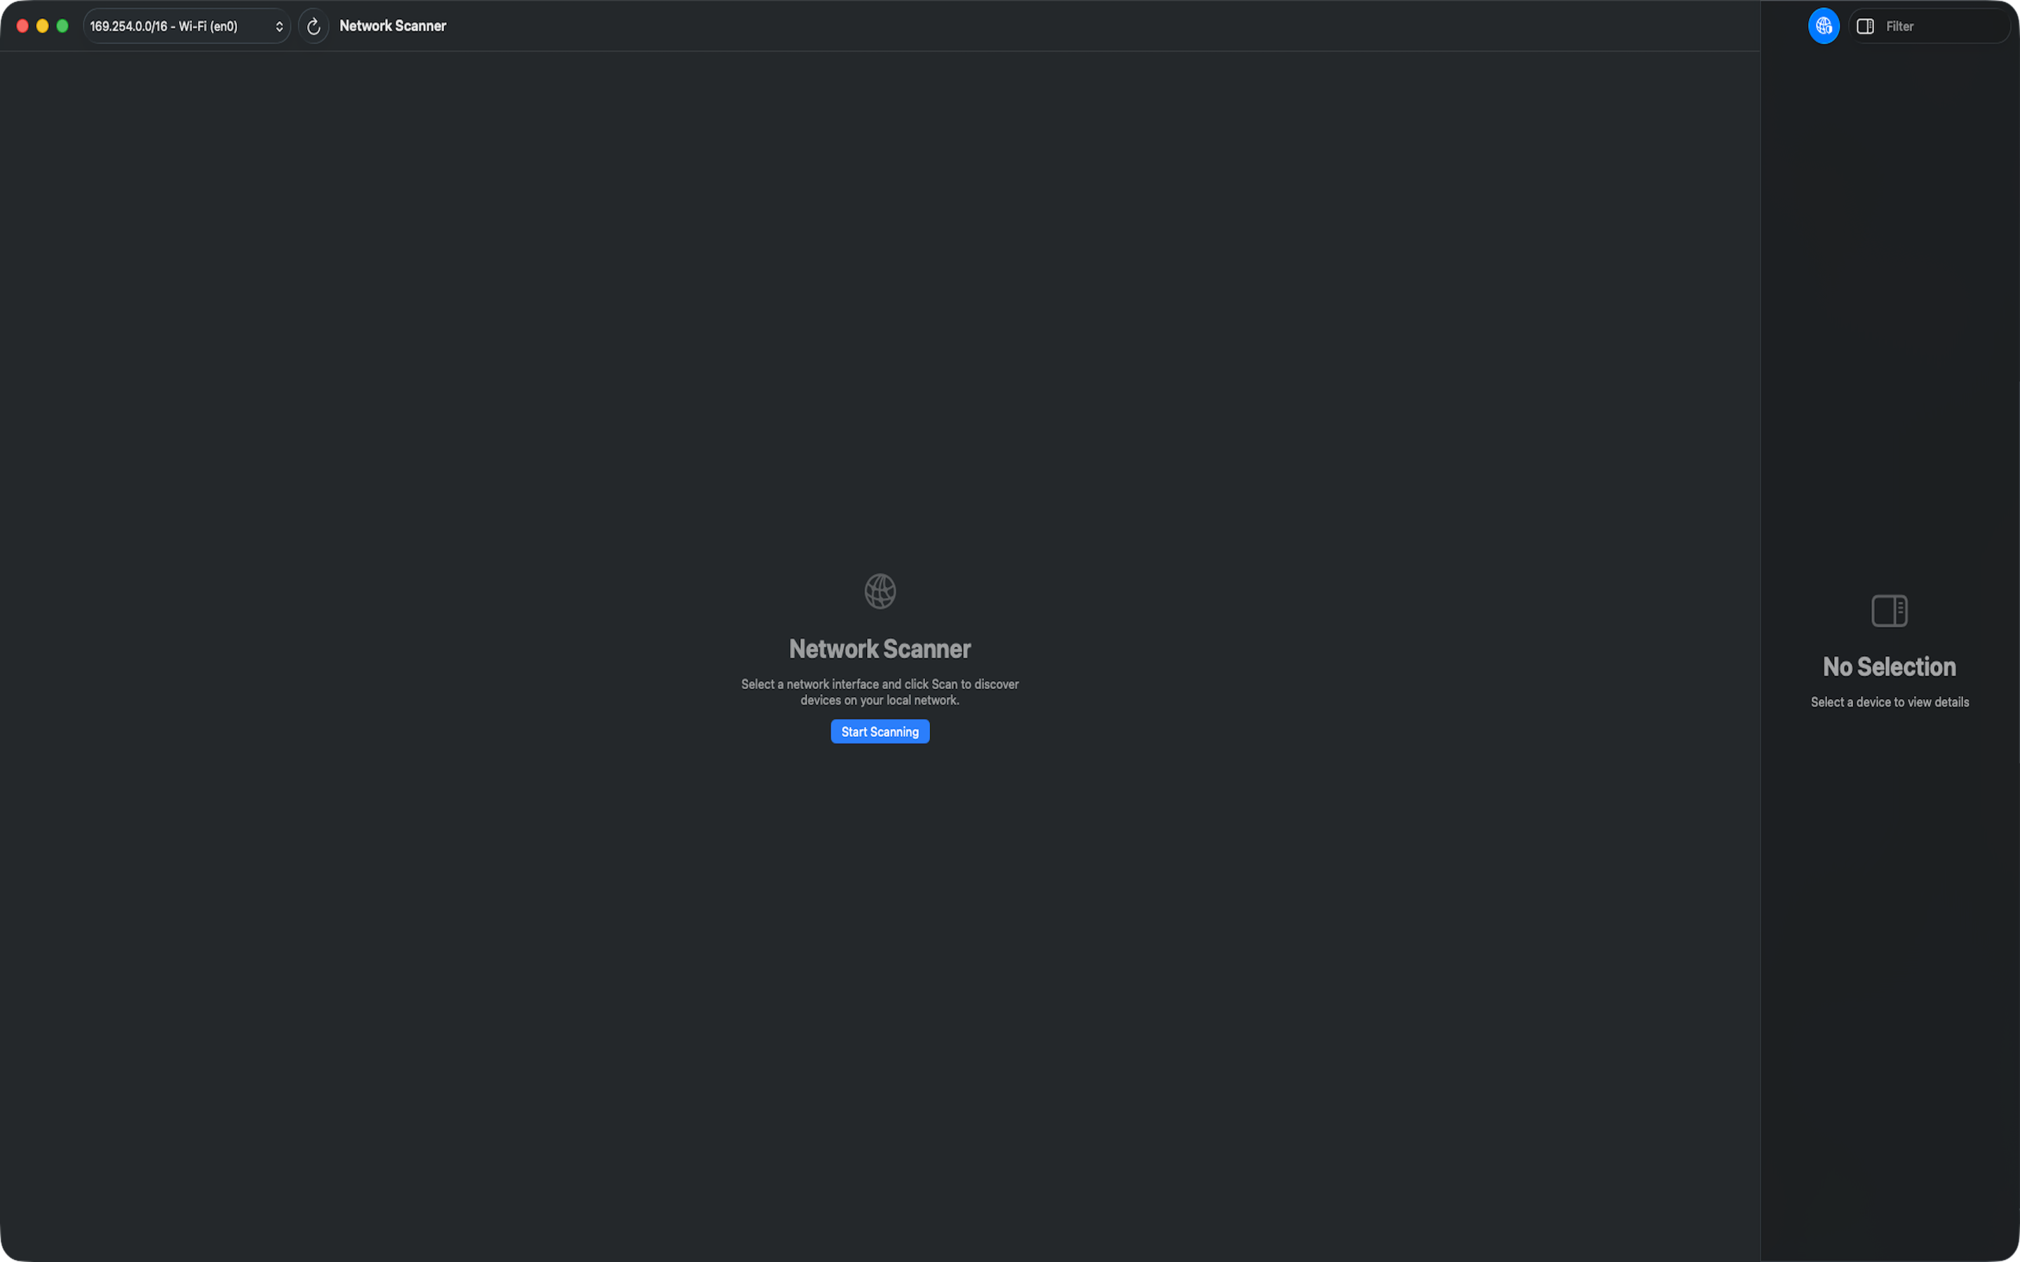Image resolution: width=2020 pixels, height=1262 pixels.
Task: Minimize the application window
Action: [x=42, y=26]
